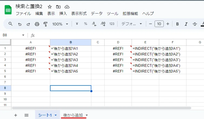Switch to the シート1 tab
204x119 pixels.
pos(45,115)
